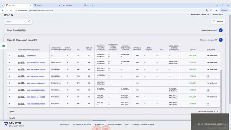Click the browser error update button
The width and height of the screenshot is (231, 130).
pyautogui.click(x=225, y=10)
